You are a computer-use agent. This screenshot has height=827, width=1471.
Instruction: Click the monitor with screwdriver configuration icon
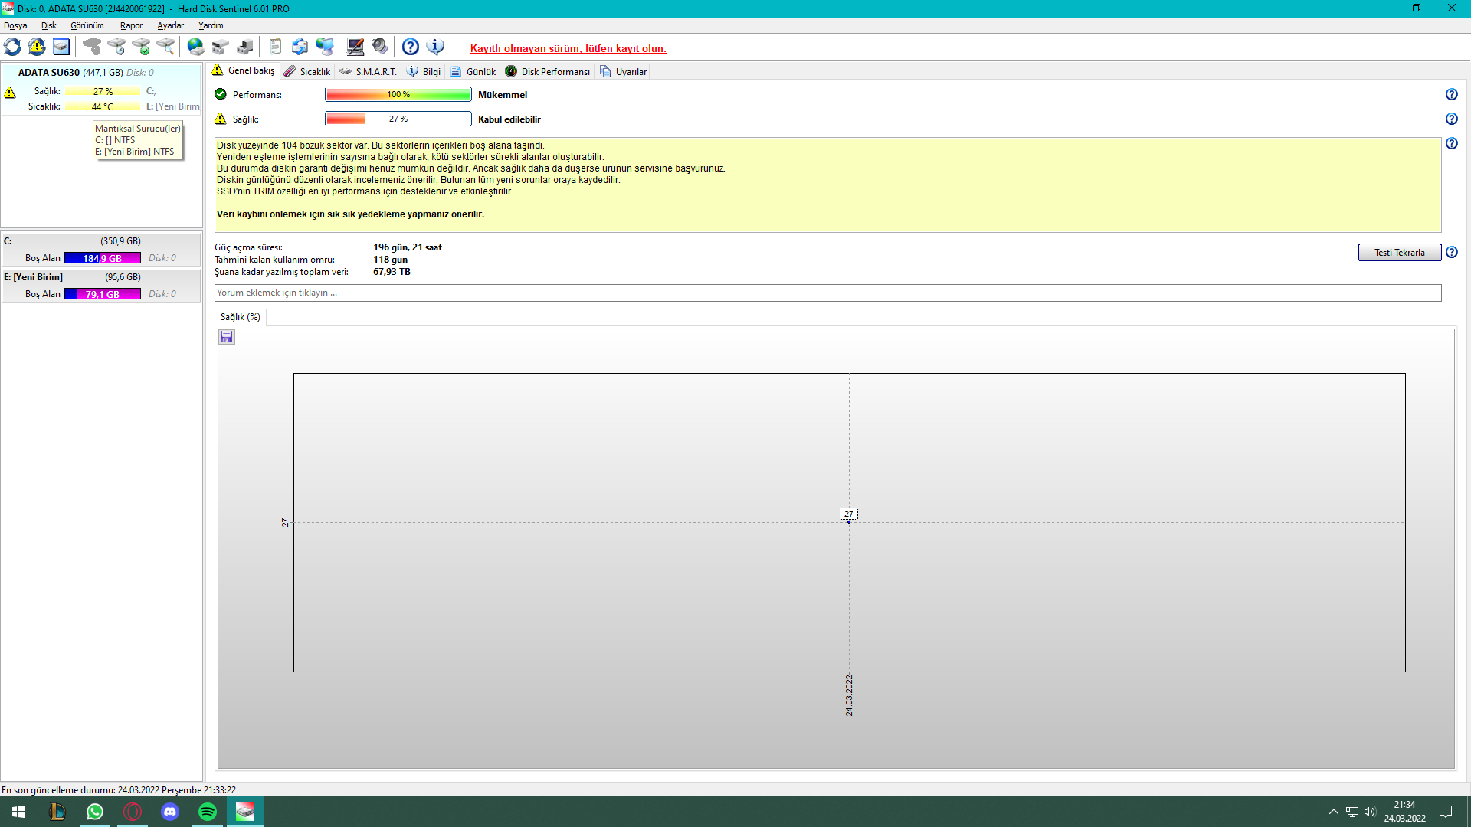pos(355,47)
